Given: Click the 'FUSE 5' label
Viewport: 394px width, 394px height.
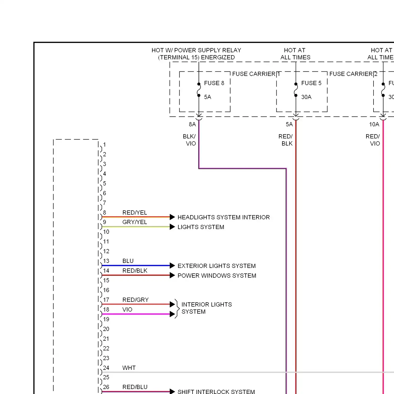Looking at the screenshot, I should coord(311,83).
